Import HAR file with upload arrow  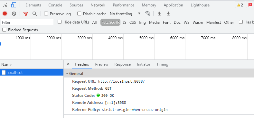(159, 14)
